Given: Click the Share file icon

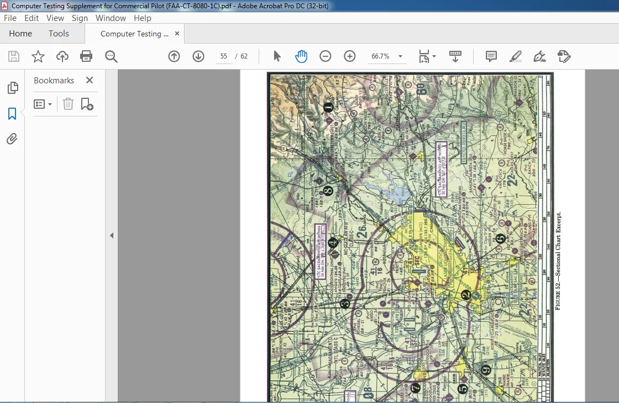Looking at the screenshot, I should pos(564,56).
